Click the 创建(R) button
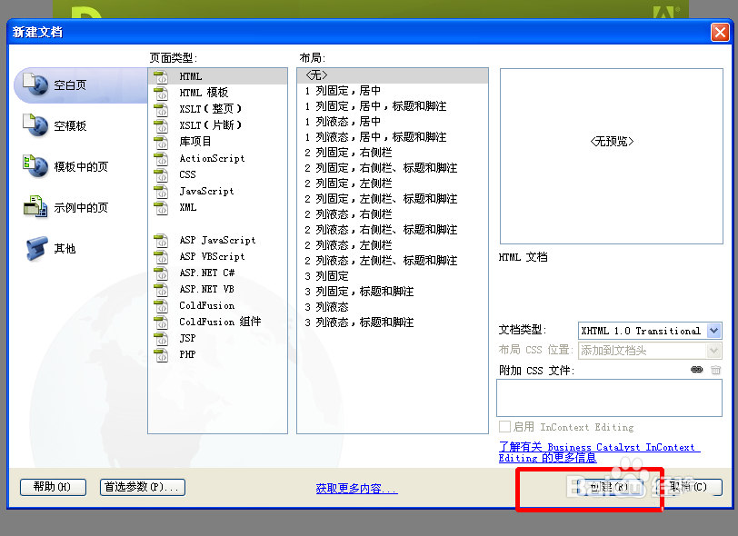The image size is (738, 536). pos(609,487)
